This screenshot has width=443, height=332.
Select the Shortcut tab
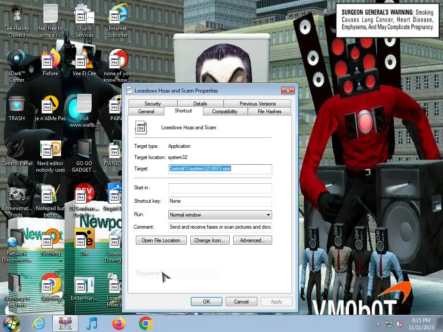(x=183, y=111)
